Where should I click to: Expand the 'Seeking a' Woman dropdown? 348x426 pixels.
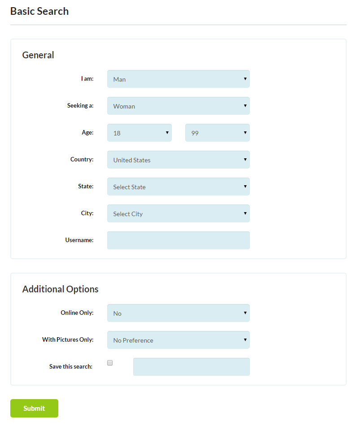click(x=178, y=106)
